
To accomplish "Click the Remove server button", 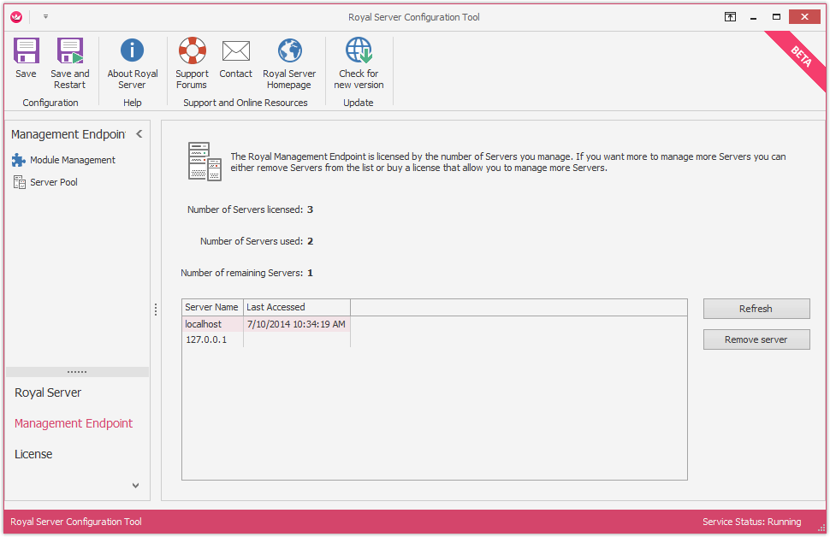I will point(756,339).
